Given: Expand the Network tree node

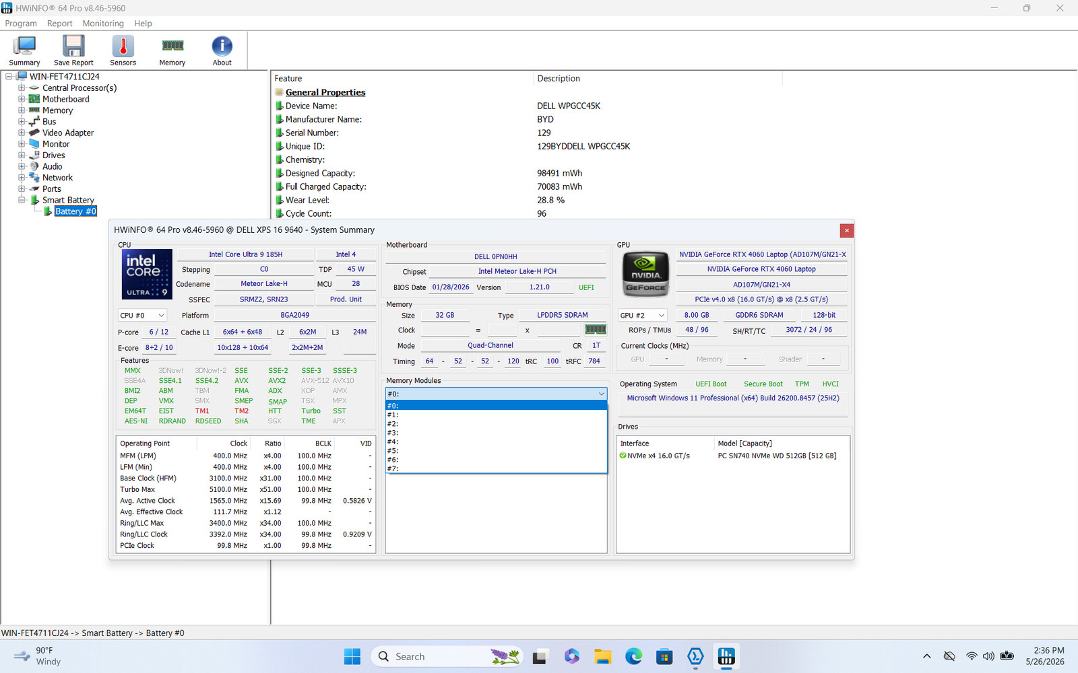Looking at the screenshot, I should point(22,178).
